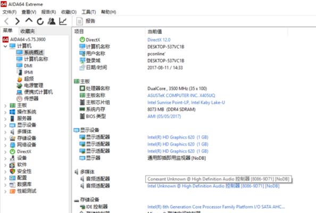Screen dimensions: 316x213
Task: Expand the 操作系统 node
Action: (x=5, y=112)
